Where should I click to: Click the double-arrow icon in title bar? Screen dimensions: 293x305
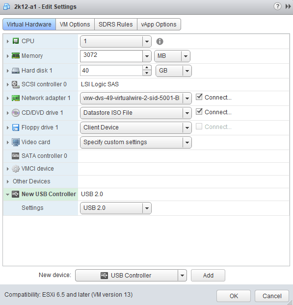click(x=288, y=6)
